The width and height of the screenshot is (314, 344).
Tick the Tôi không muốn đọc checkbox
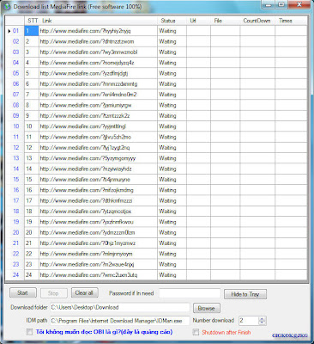click(29, 332)
